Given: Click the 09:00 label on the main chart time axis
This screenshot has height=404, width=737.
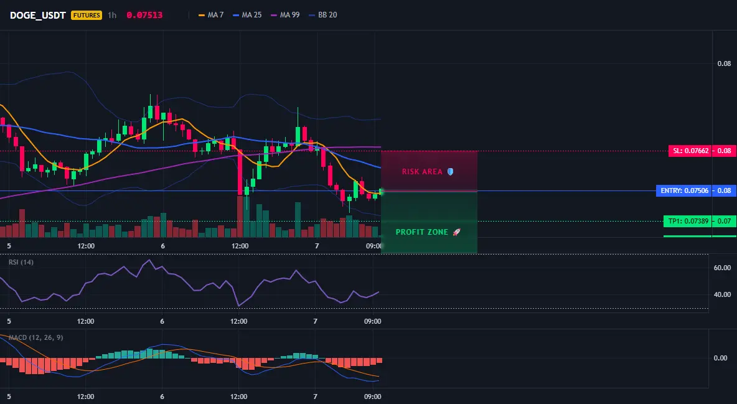Looking at the screenshot, I should click(373, 246).
